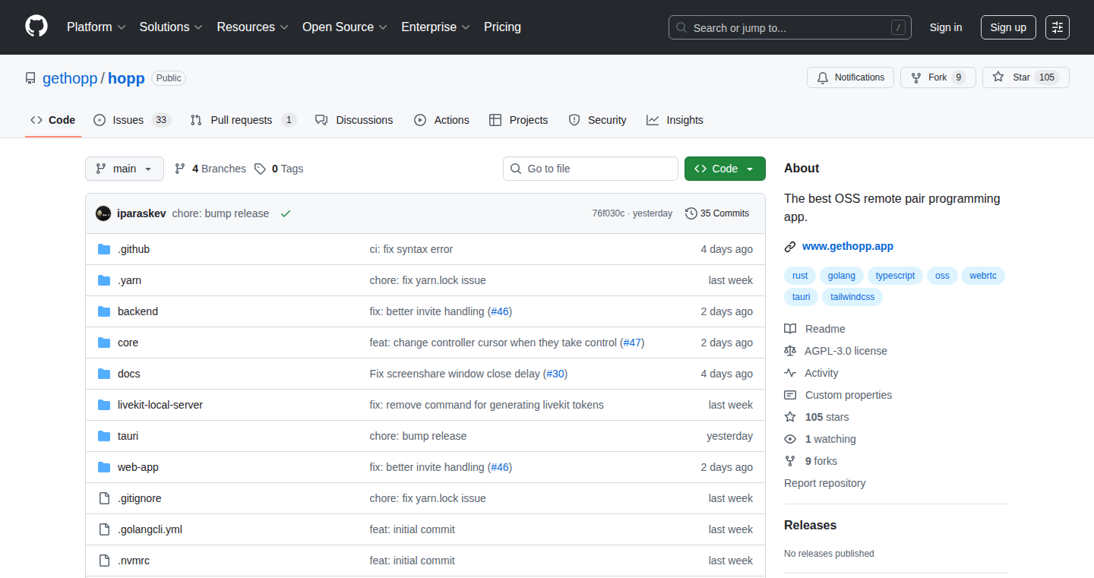The height and width of the screenshot is (578, 1094).
Task: Click the scale icon next to AGPL-3.0 license
Action: (790, 351)
